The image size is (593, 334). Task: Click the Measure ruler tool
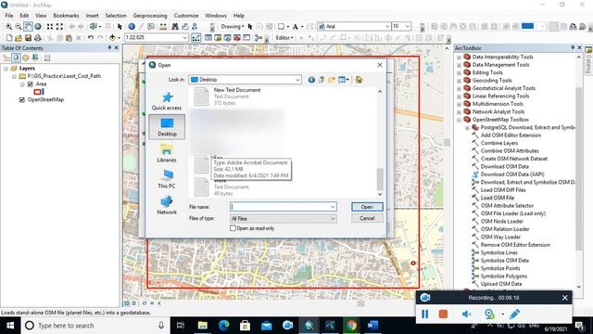(163, 27)
